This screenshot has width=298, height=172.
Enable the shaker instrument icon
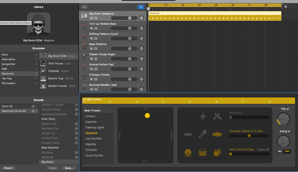(203, 134)
